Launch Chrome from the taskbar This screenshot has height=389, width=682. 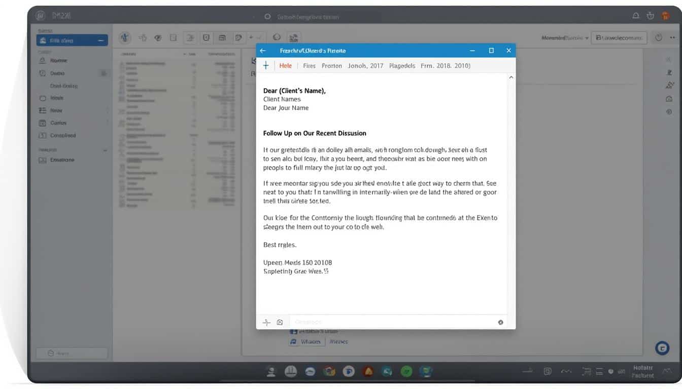[329, 371]
